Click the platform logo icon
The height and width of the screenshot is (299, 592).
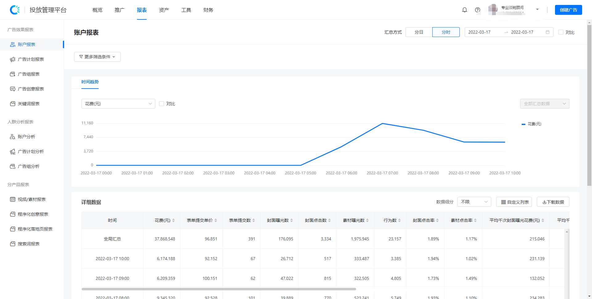pyautogui.click(x=15, y=10)
